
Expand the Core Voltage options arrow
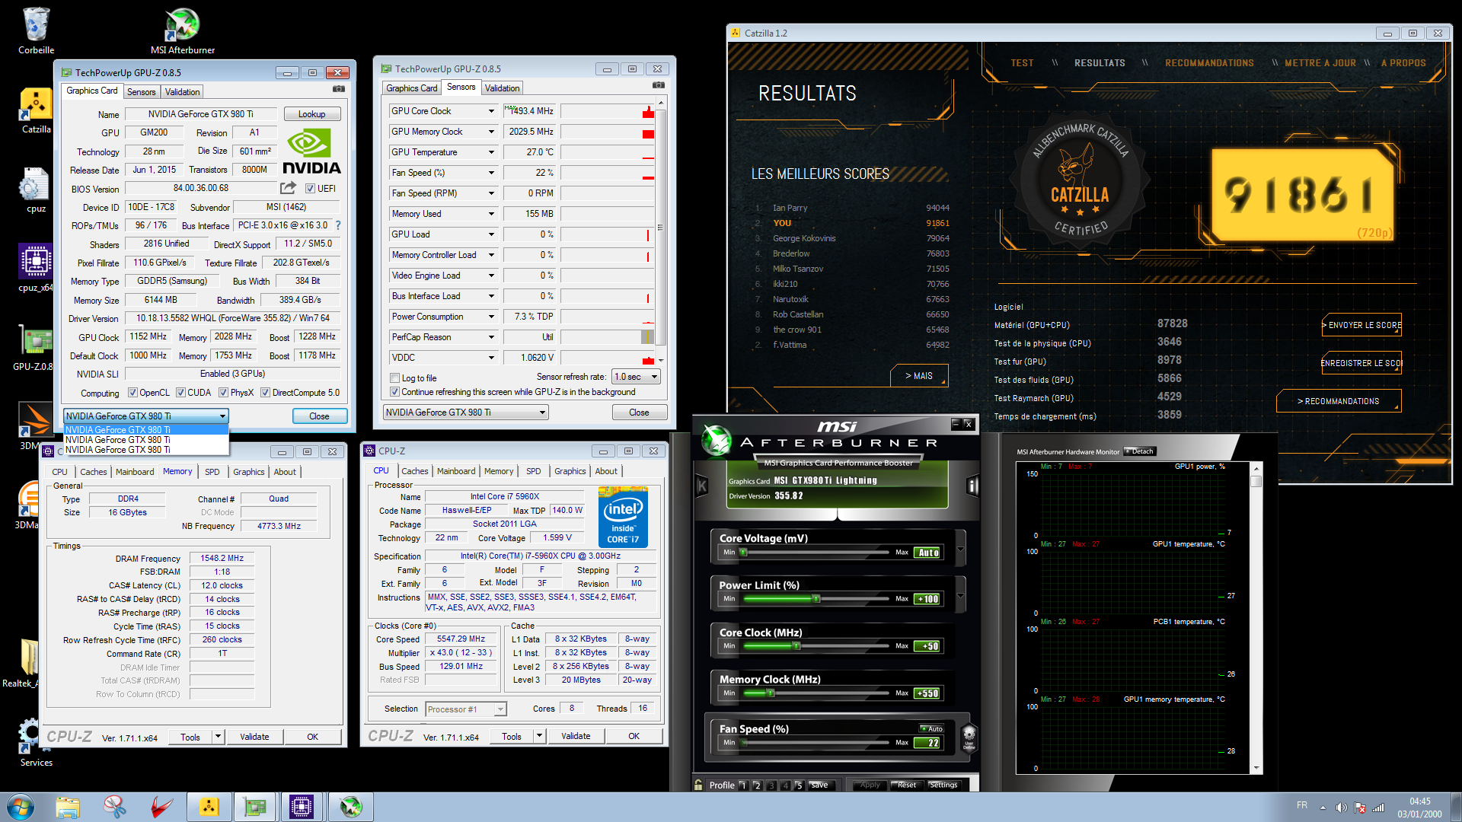click(x=960, y=550)
